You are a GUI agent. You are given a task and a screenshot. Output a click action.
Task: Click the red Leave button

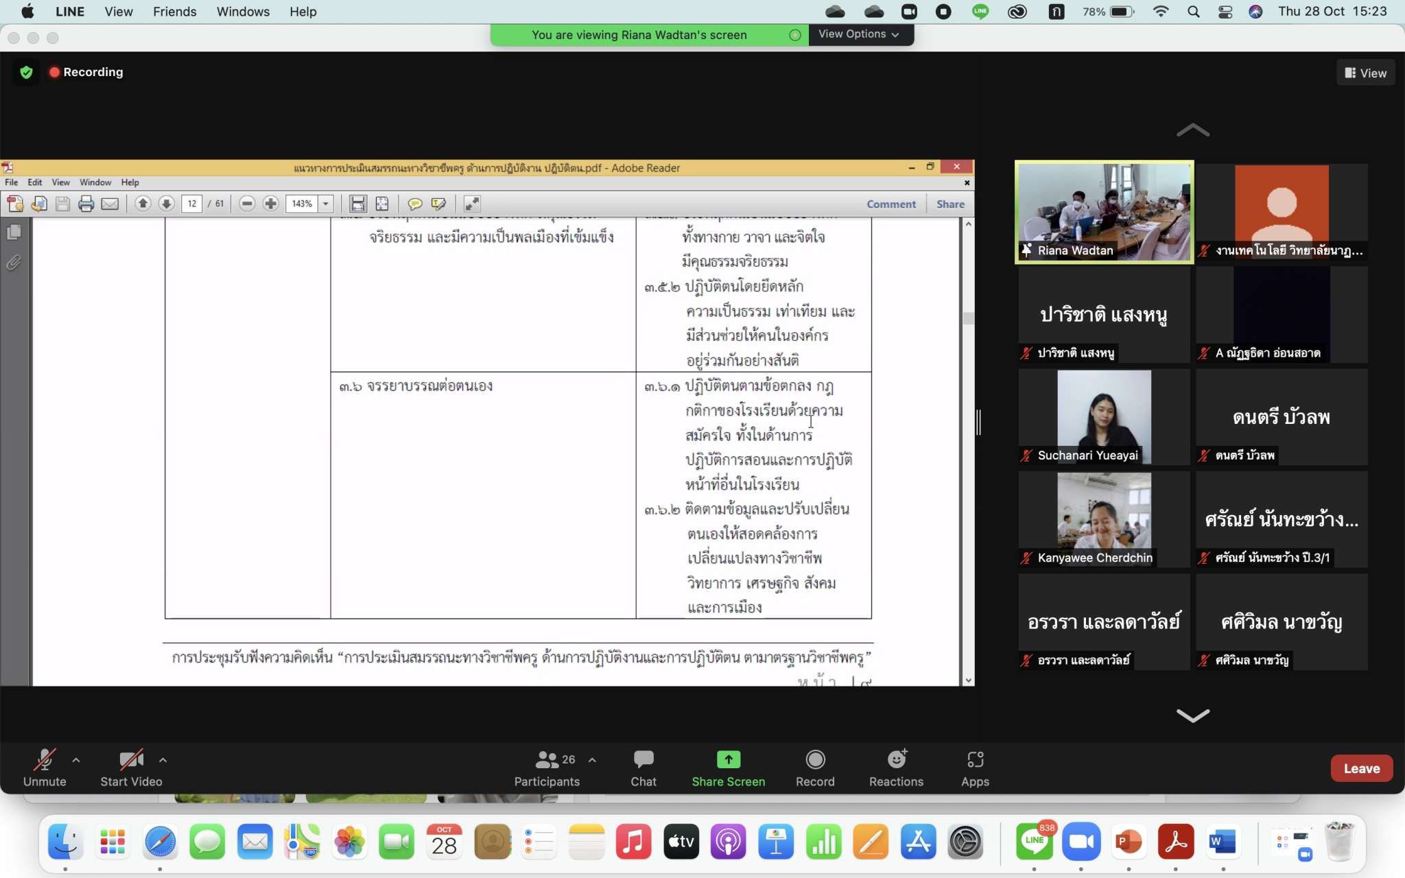(1361, 768)
